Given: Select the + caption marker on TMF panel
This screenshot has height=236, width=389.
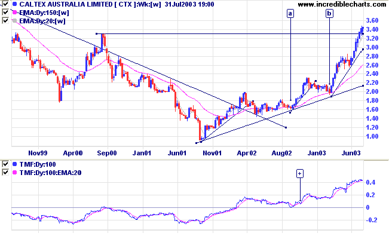Looking at the screenshot, I should [x=300, y=174].
